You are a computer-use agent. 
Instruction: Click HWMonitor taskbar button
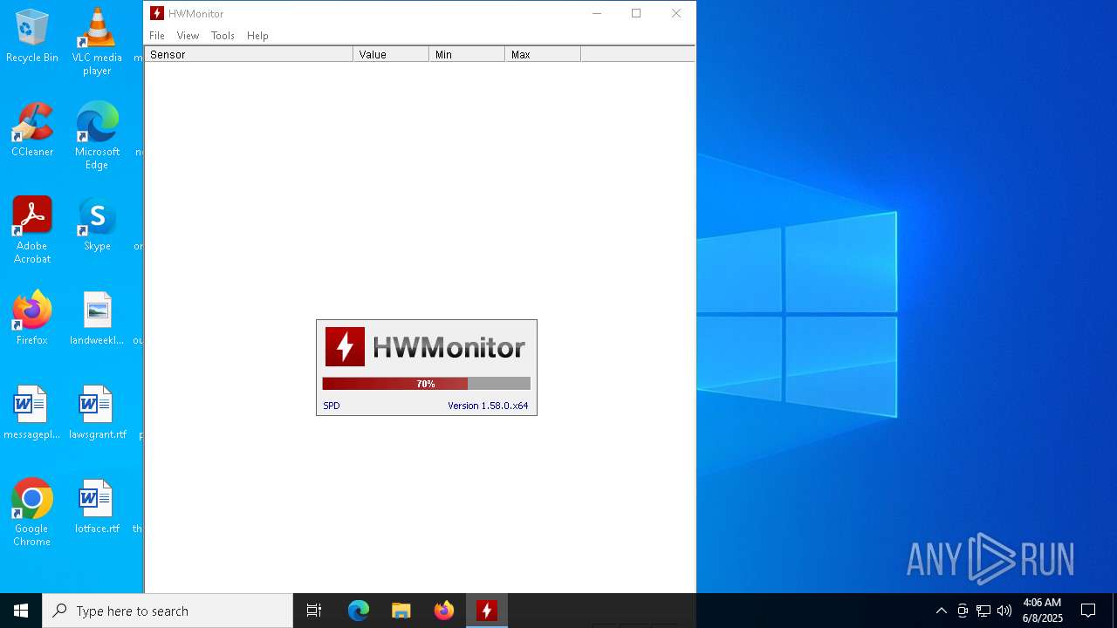(486, 611)
